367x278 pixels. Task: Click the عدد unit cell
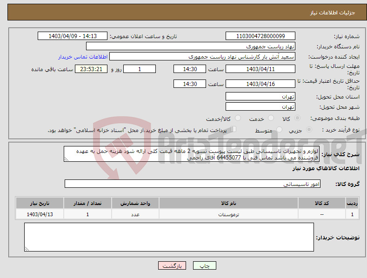(135, 214)
